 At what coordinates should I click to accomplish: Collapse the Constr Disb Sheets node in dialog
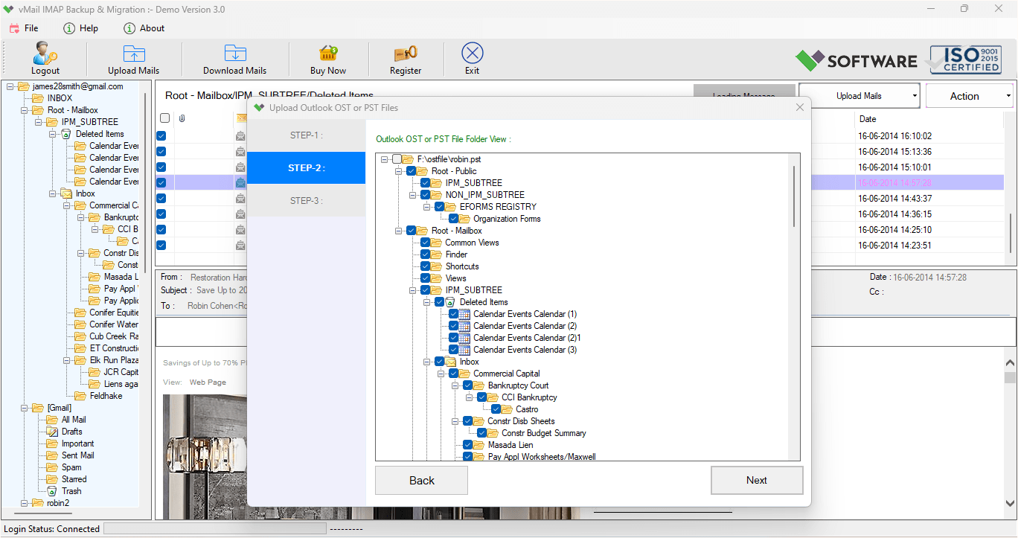coord(455,421)
